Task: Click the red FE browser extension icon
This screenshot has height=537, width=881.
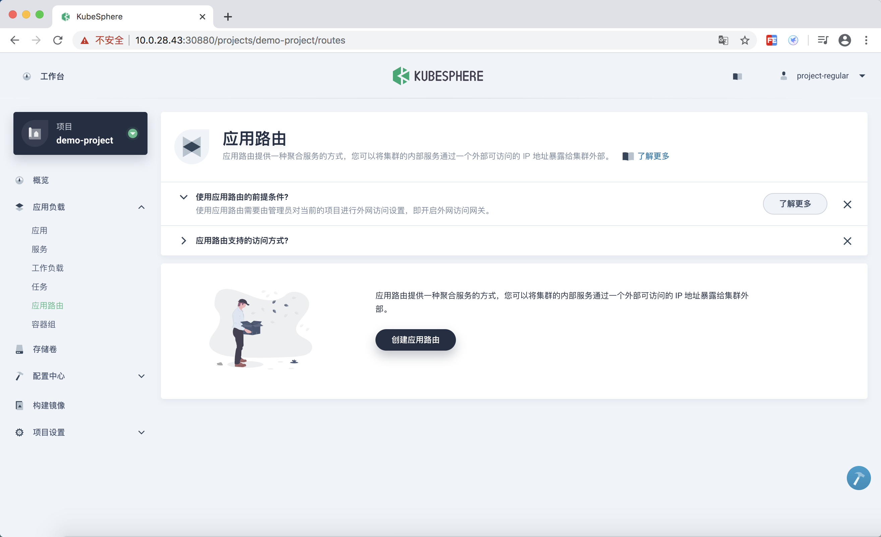Action: click(771, 41)
